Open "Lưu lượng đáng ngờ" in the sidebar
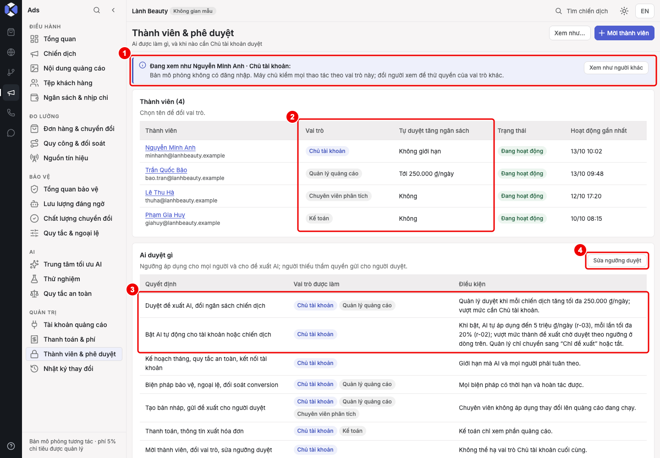660x458 pixels. coord(74,204)
